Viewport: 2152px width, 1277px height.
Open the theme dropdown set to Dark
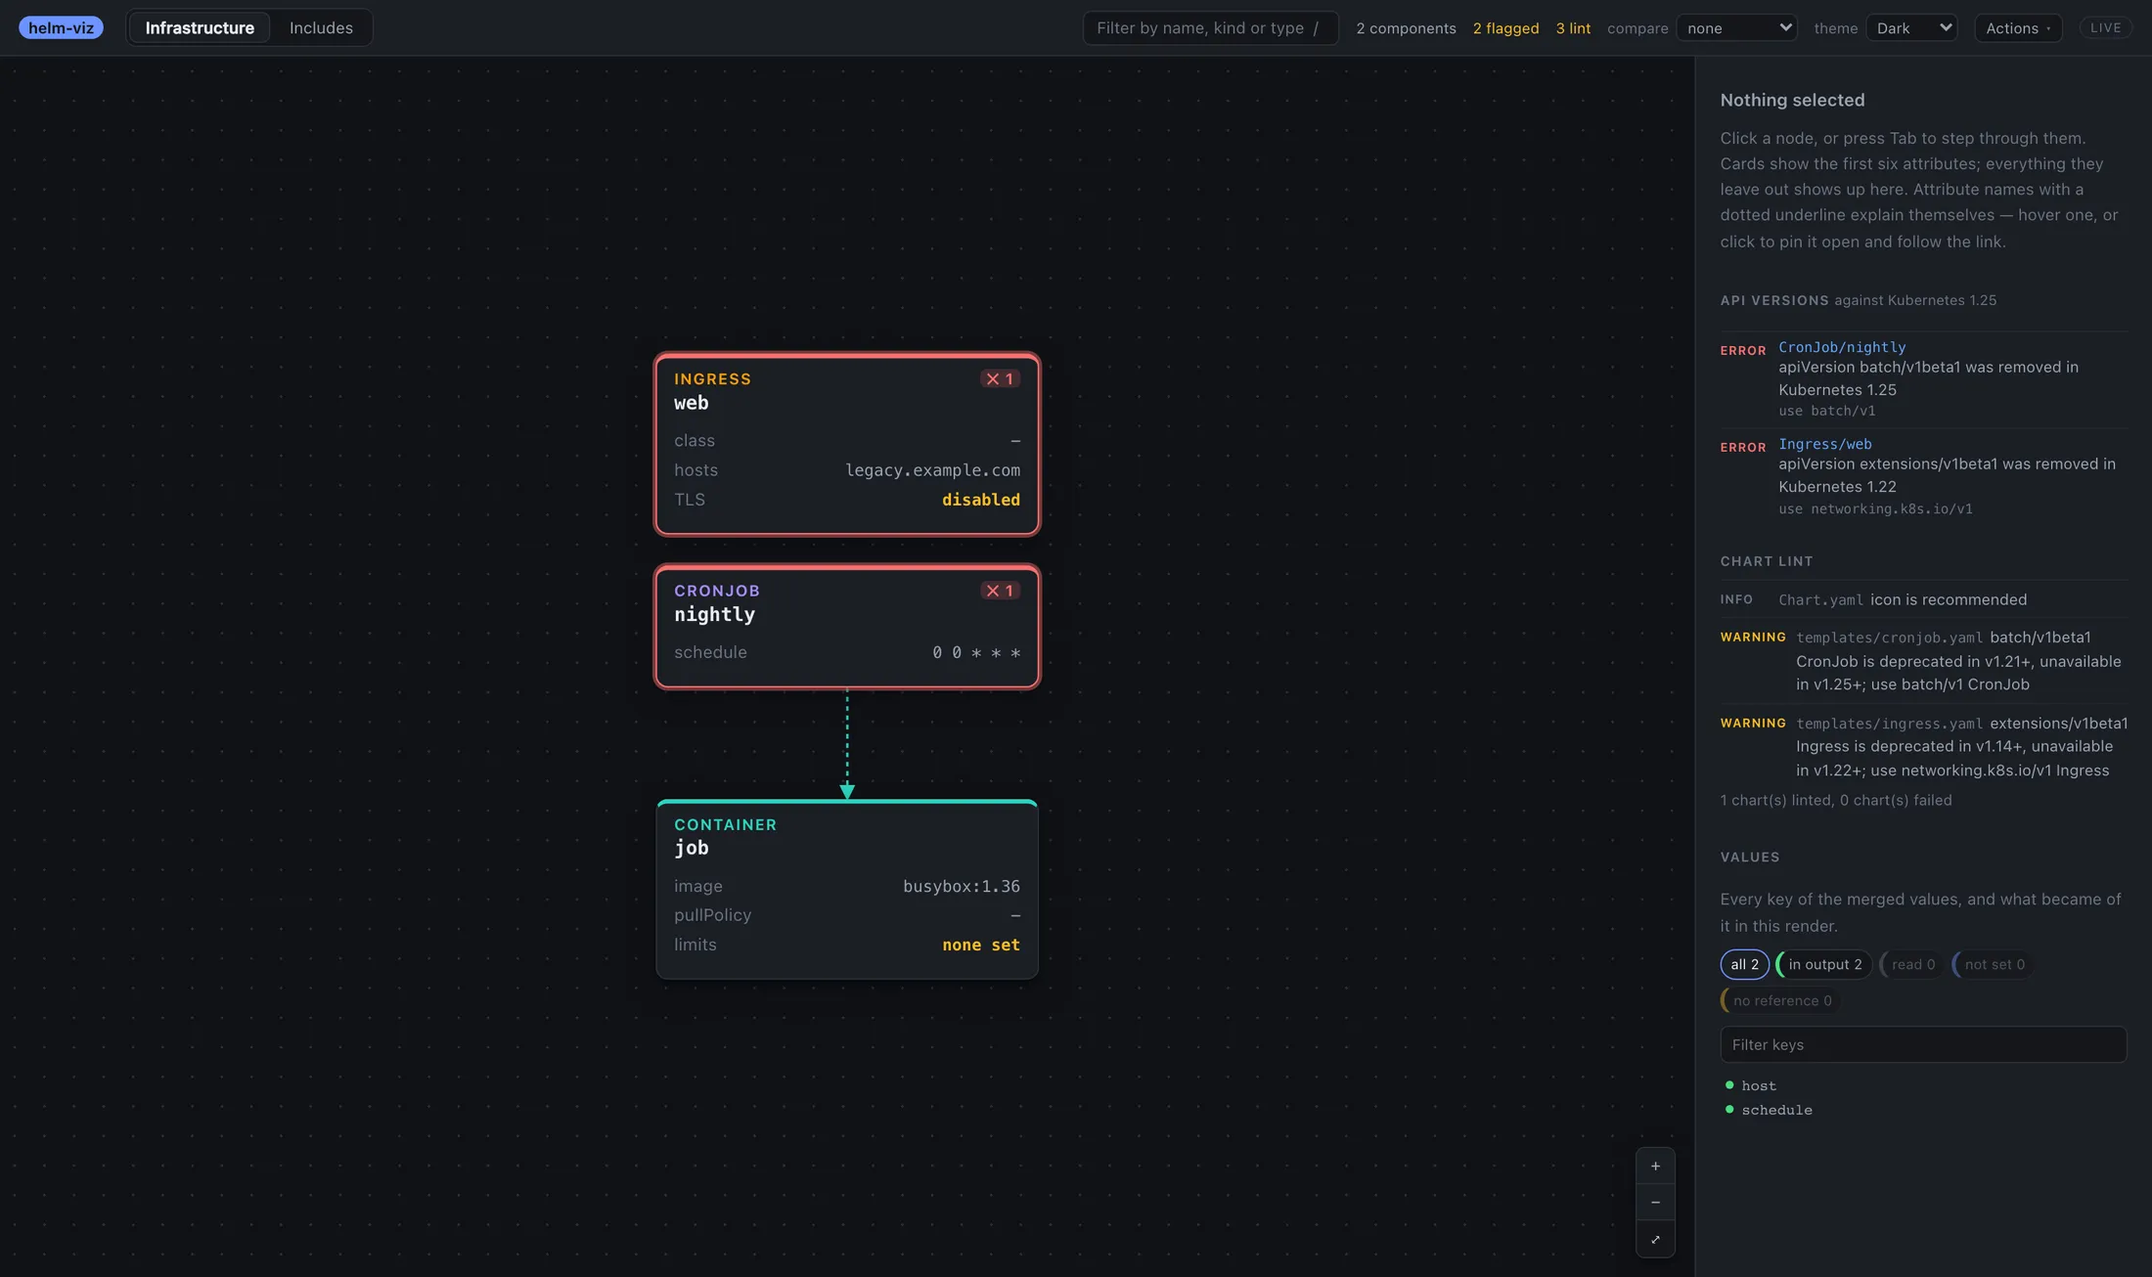[1911, 27]
